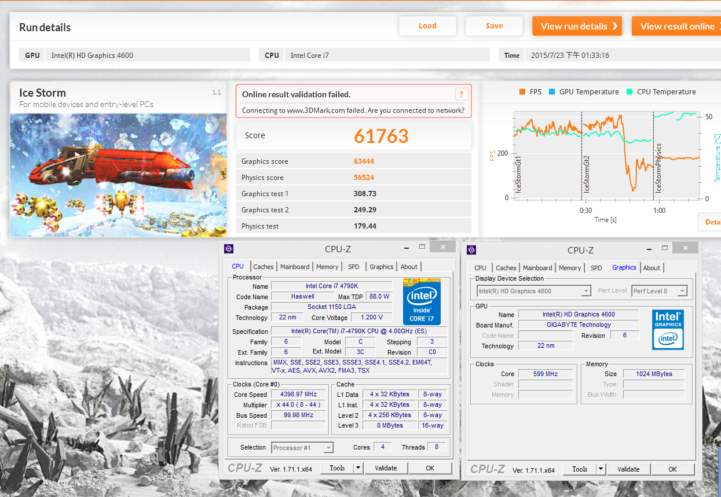Click the blue GPU Temperature legend swatch
The height and width of the screenshot is (497, 721).
(552, 91)
